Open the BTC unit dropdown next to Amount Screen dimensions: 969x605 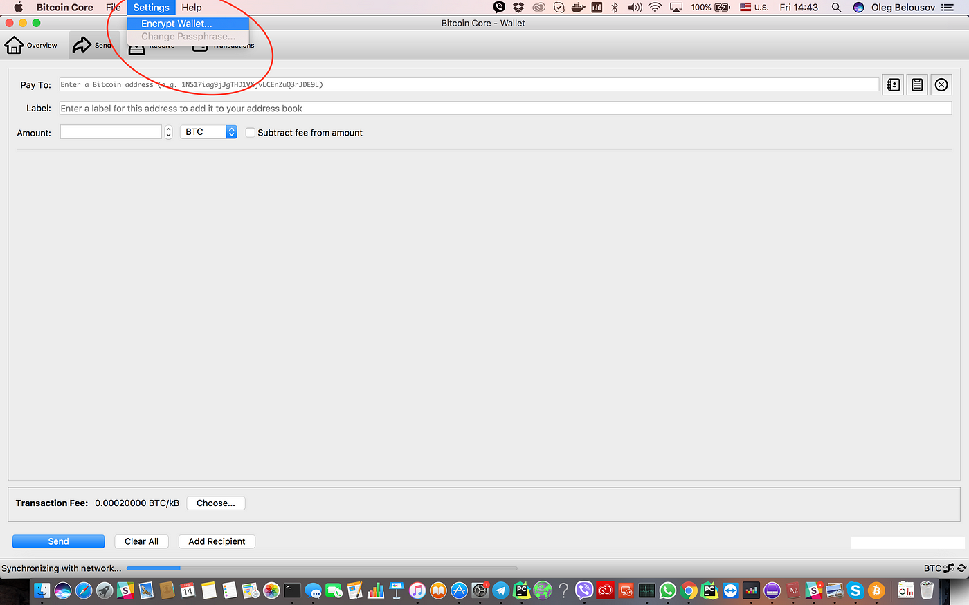coord(208,132)
